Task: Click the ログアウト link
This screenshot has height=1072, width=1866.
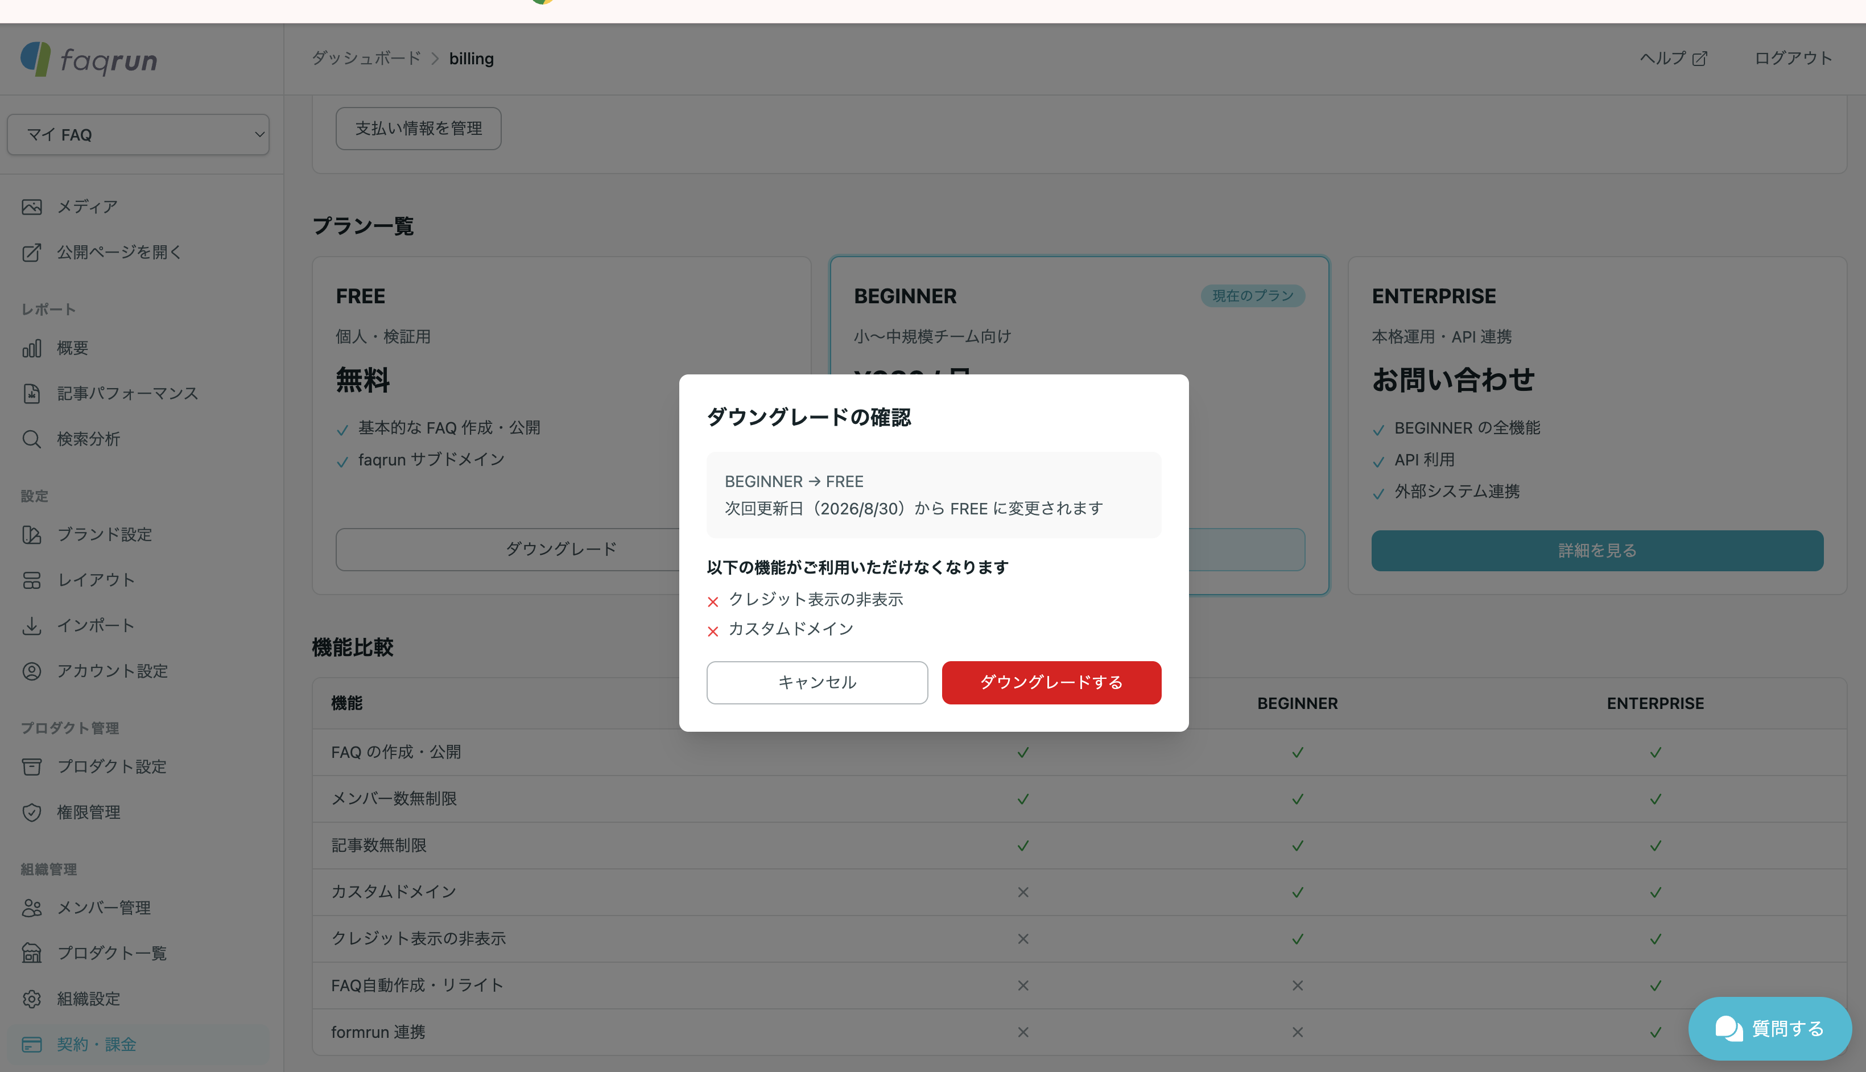Action: click(1793, 59)
